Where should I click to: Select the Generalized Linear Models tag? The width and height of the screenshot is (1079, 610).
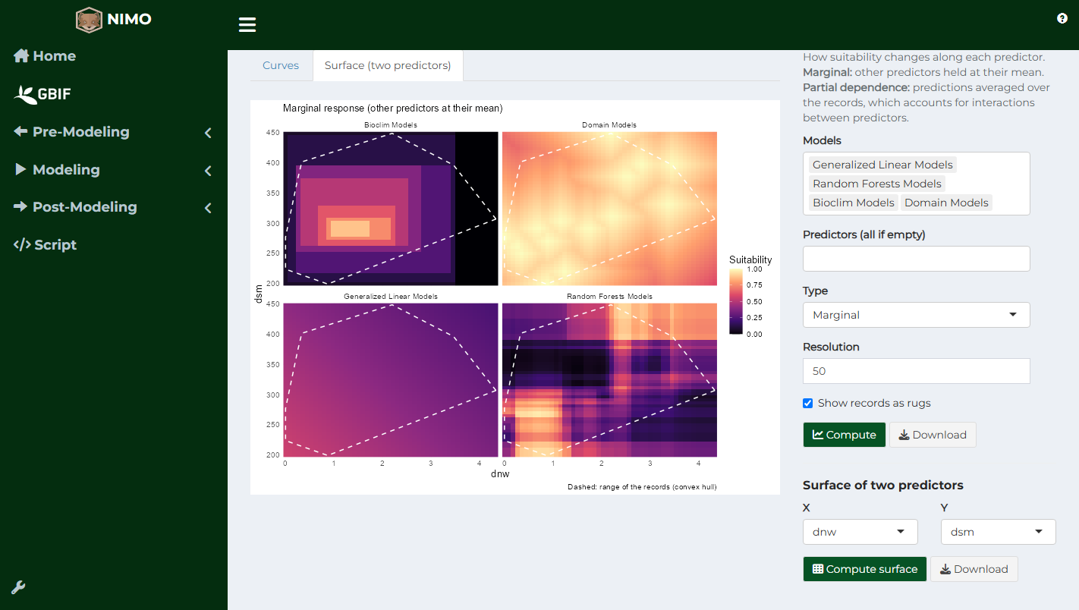pos(882,165)
